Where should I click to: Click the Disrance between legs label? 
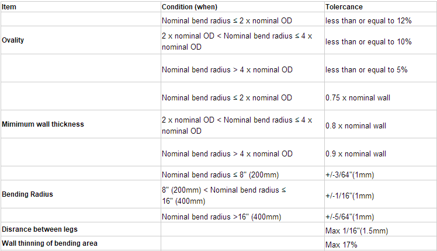tap(40, 229)
